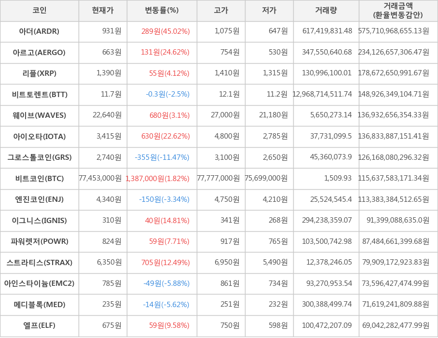438x338 pixels.
Task: Open 리플(XRP) coin entry
Action: click(40, 73)
